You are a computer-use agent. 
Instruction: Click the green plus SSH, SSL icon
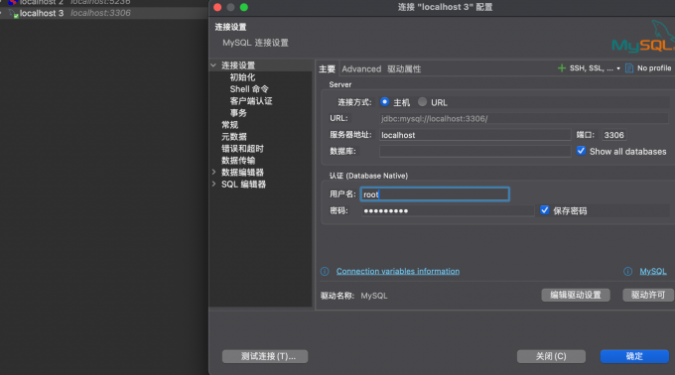tap(562, 68)
